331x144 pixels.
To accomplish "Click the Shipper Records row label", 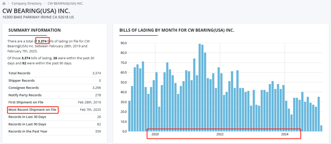I will [x=21, y=81].
